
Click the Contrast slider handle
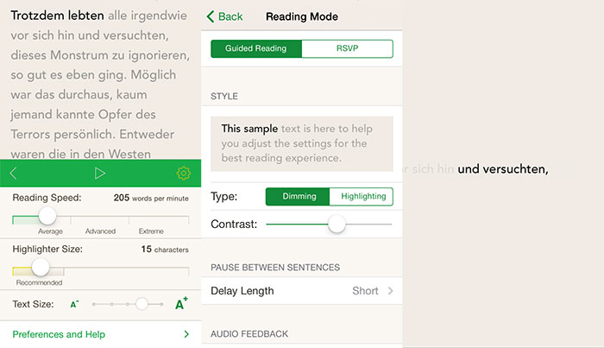click(x=337, y=224)
